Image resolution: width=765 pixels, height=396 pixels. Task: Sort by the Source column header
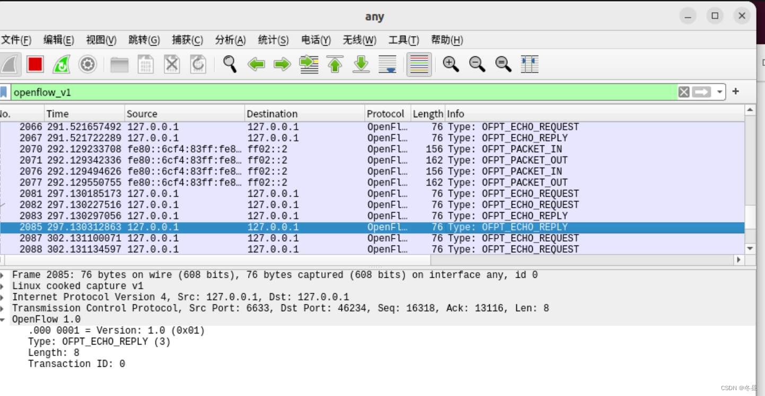tap(185, 114)
